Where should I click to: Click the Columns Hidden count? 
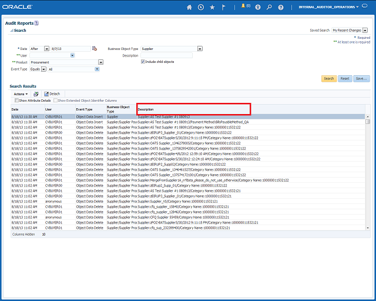coord(43,234)
